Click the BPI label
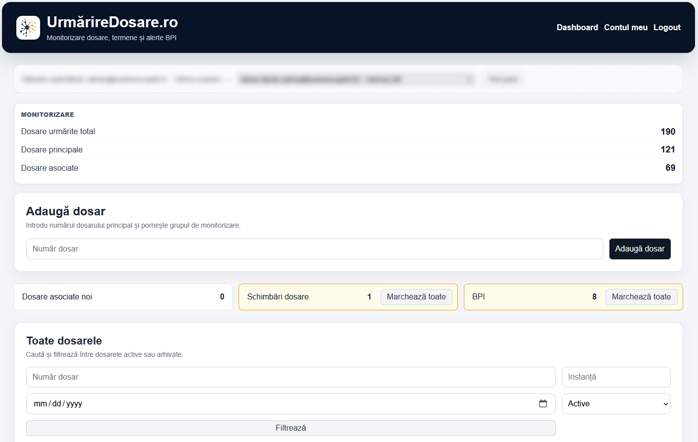The height and width of the screenshot is (442, 698). coord(478,297)
